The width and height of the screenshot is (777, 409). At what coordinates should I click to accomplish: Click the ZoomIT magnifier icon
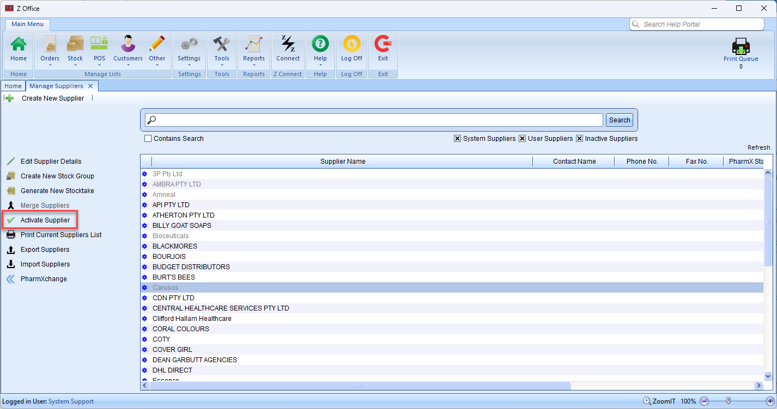[647, 401]
